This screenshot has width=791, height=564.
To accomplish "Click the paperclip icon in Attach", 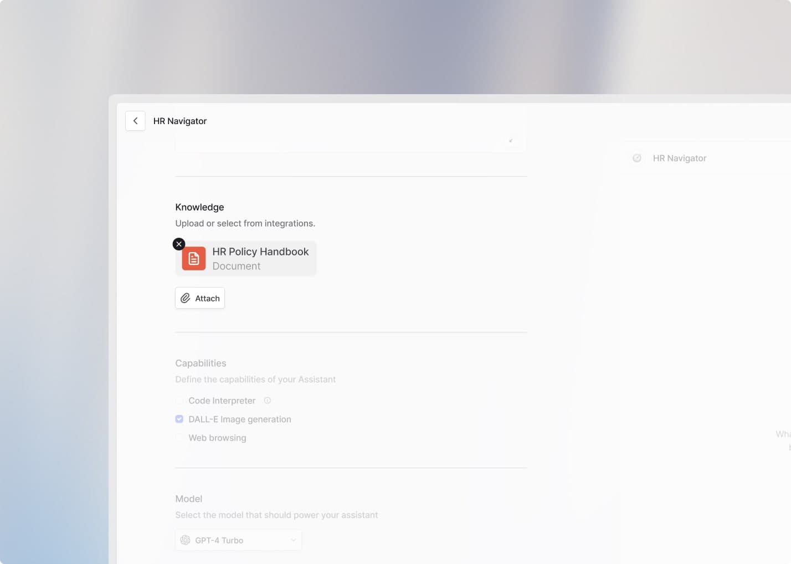I will (x=186, y=298).
